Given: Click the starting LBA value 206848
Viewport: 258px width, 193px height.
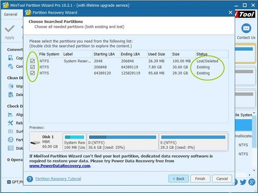Looking at the screenshot, I should pyautogui.click(x=100, y=67).
